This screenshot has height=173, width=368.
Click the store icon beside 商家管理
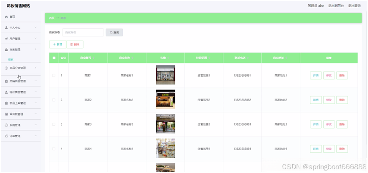tap(6, 49)
